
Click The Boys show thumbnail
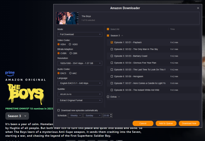coord(67,18)
